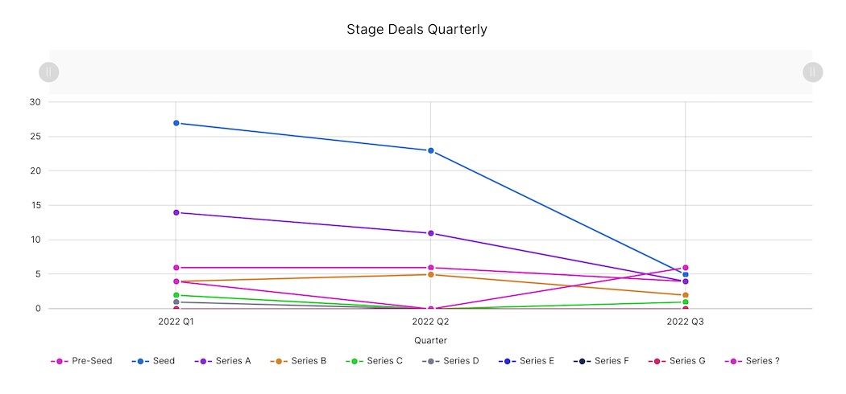Click left range slider handle
The height and width of the screenshot is (394, 846).
tap(49, 72)
